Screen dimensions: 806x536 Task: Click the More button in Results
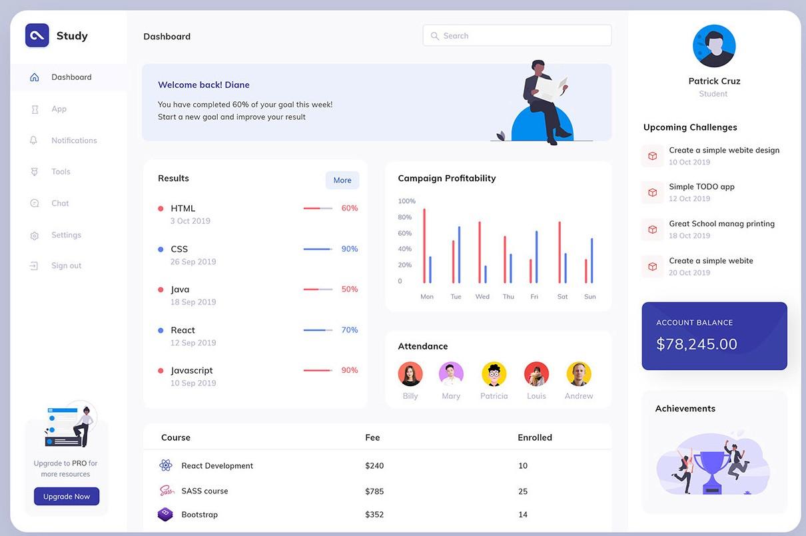tap(342, 180)
